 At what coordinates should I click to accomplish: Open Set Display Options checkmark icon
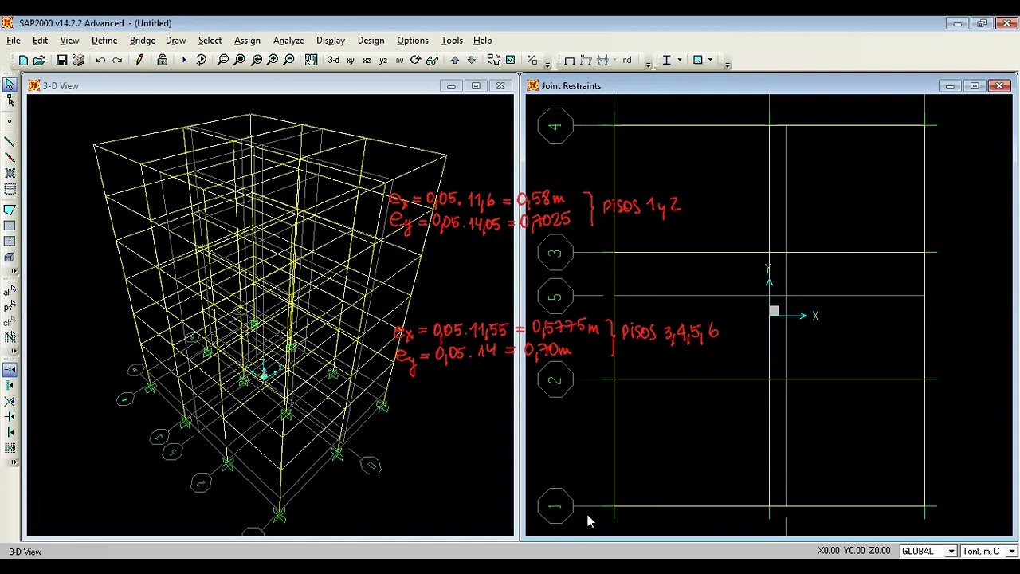511,61
